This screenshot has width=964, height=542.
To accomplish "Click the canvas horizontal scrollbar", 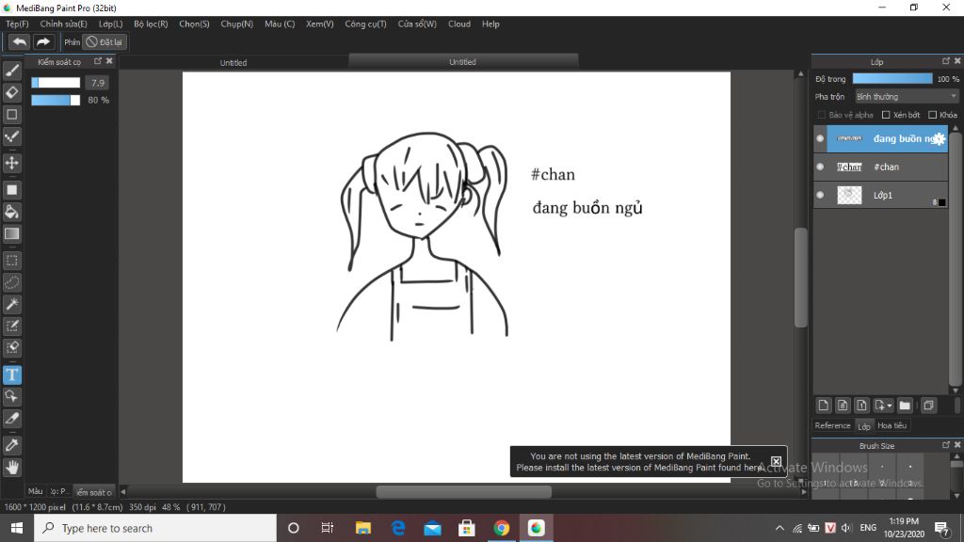I will pyautogui.click(x=463, y=491).
